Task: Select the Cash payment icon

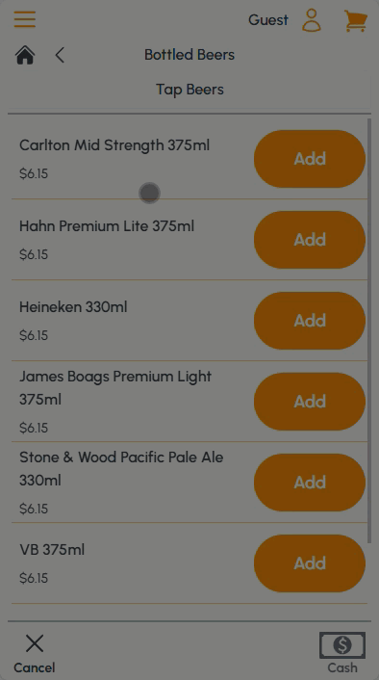Action: pyautogui.click(x=342, y=645)
